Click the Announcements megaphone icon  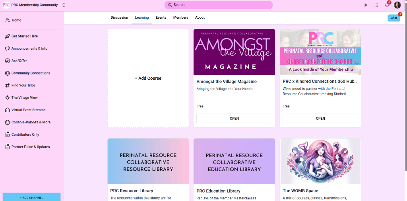pyautogui.click(x=8, y=49)
